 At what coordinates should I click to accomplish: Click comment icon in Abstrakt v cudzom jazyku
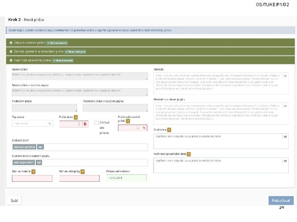tap(285, 106)
